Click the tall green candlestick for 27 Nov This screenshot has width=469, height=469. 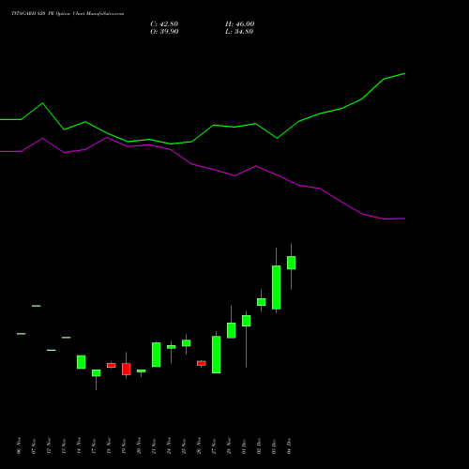tap(217, 355)
